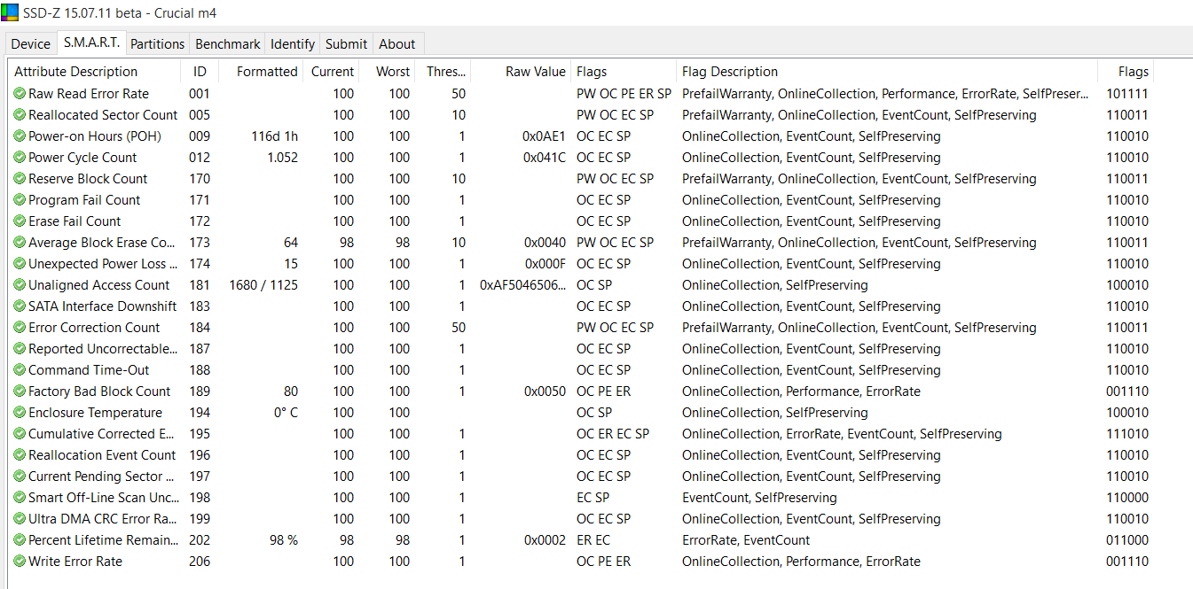
Task: Click green check icon beside Unexpected Power Loss
Action: click(x=20, y=264)
